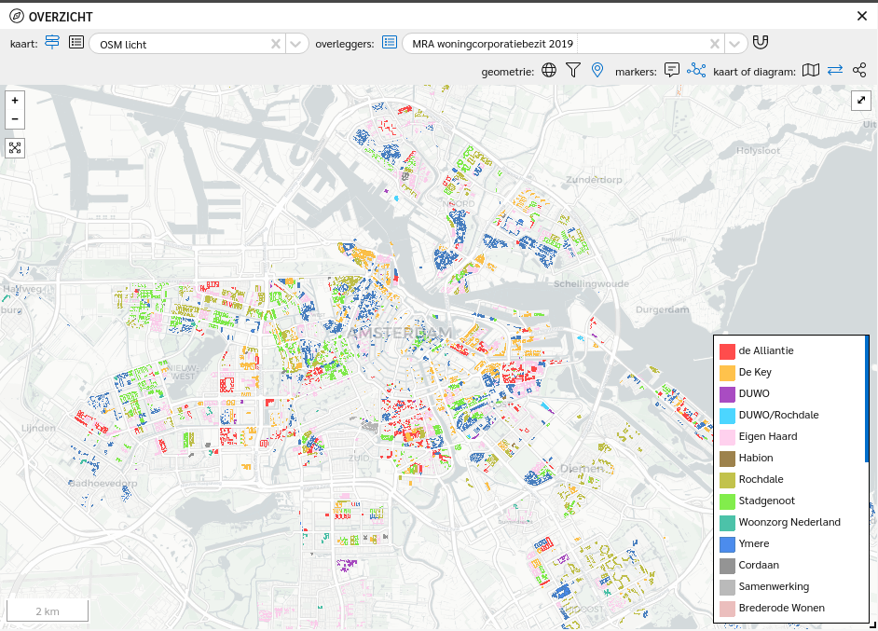
Task: Toggle the markers speech bubble icon
Action: click(672, 70)
